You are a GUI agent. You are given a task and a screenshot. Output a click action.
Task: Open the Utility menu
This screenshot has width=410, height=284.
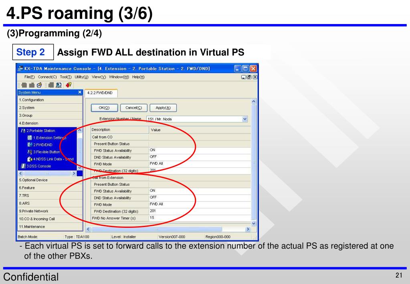tap(81, 77)
